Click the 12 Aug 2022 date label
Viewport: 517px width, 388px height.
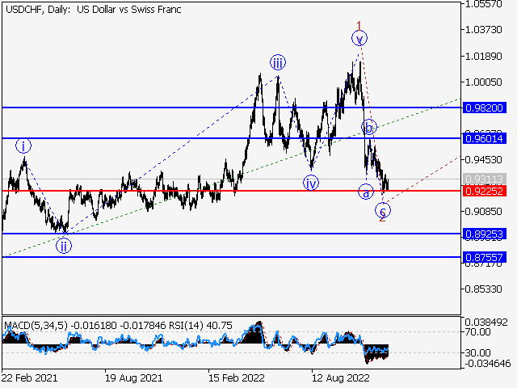[x=341, y=377]
